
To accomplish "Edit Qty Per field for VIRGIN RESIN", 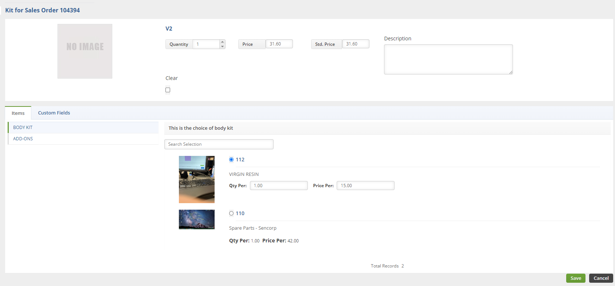I will coord(279,186).
